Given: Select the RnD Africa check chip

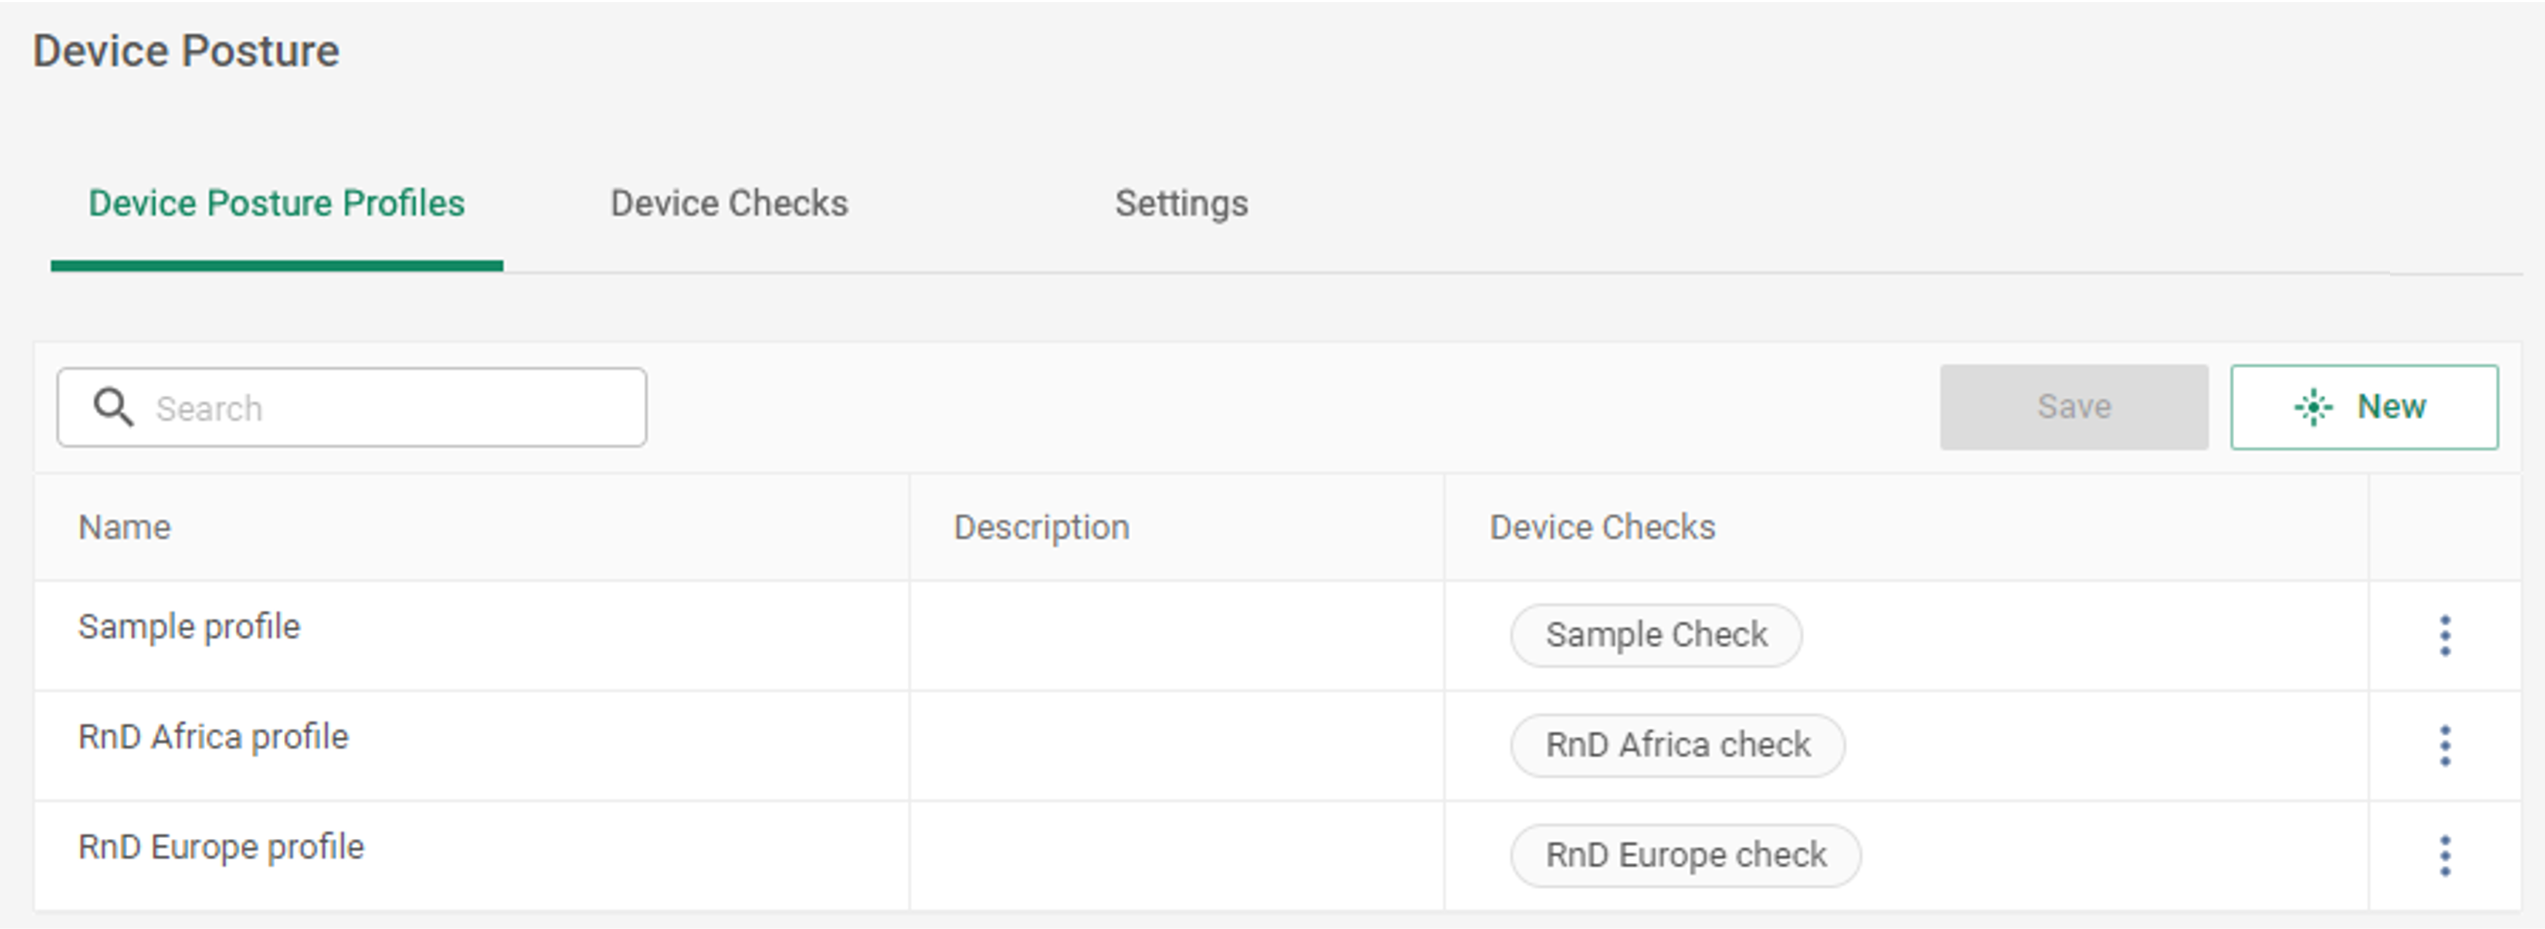Looking at the screenshot, I should point(1678,746).
